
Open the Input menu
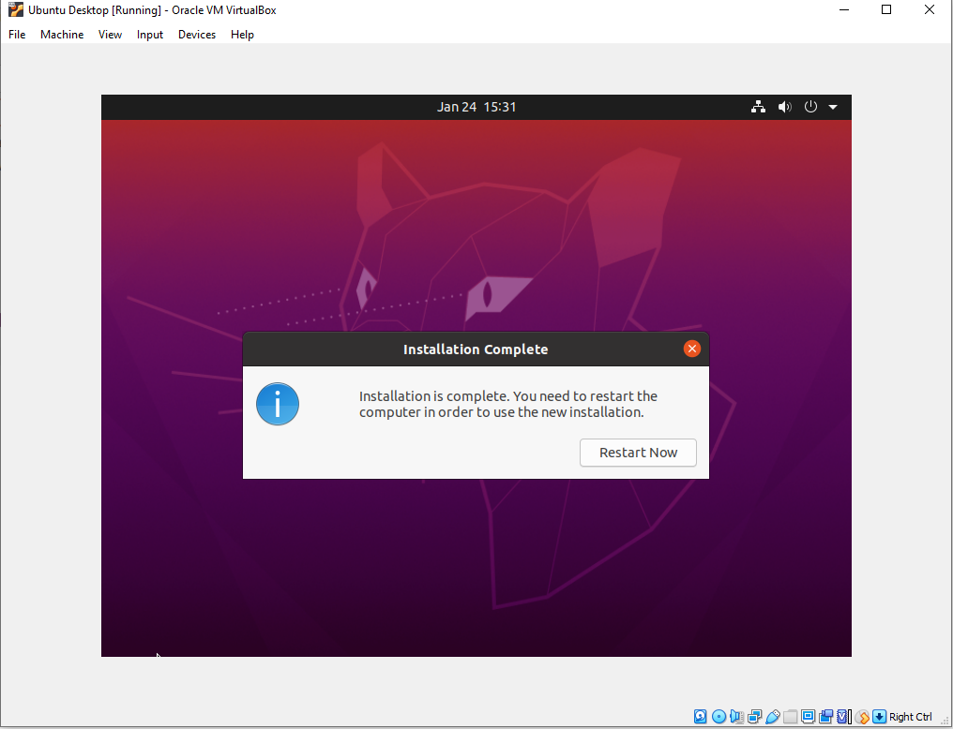(x=149, y=35)
